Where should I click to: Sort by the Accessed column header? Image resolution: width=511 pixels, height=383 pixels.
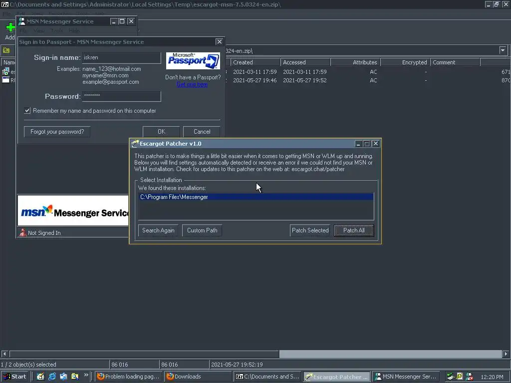[305, 62]
